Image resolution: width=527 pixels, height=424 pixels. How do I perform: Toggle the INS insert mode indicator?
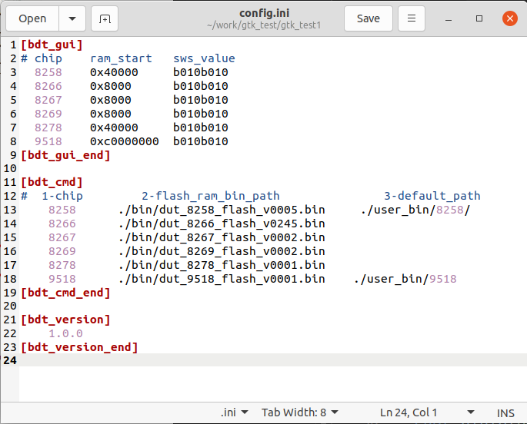pyautogui.click(x=505, y=413)
